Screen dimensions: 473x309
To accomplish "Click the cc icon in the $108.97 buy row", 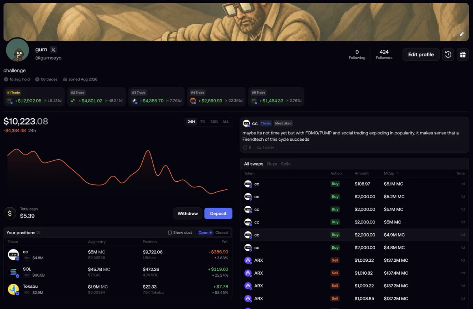I will point(248,184).
